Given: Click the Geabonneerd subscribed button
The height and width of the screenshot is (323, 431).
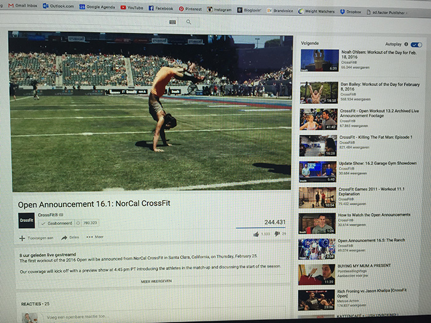Looking at the screenshot, I should pyautogui.click(x=57, y=223).
